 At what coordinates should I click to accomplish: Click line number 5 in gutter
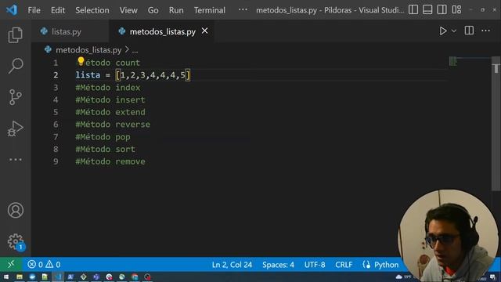click(56, 112)
